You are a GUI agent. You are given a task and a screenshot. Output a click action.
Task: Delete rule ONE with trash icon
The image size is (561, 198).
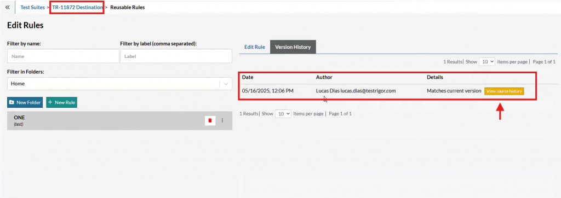pyautogui.click(x=210, y=120)
